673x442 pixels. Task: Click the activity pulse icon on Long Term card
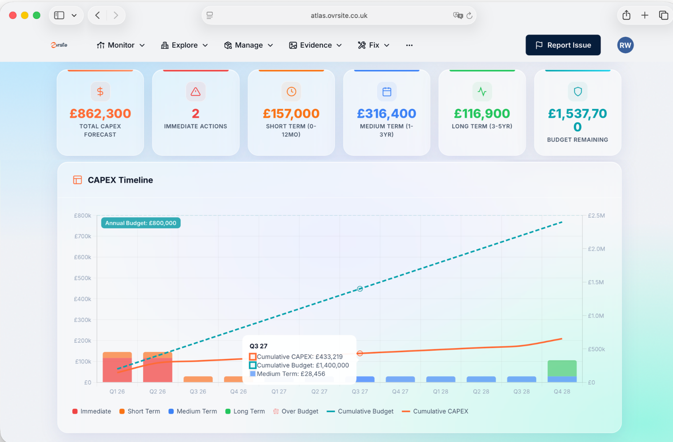[482, 92]
